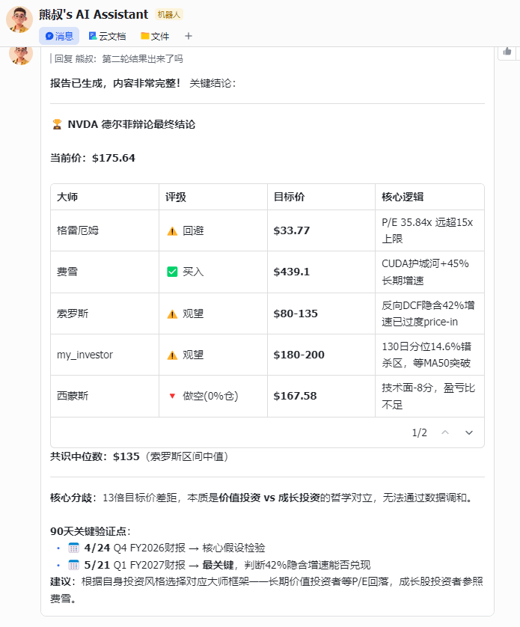Add a new tab with the plus icon

pyautogui.click(x=189, y=36)
